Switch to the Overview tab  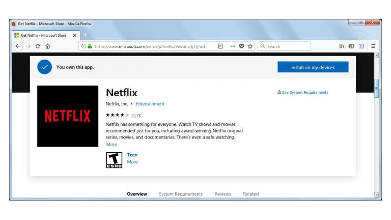[137, 194]
